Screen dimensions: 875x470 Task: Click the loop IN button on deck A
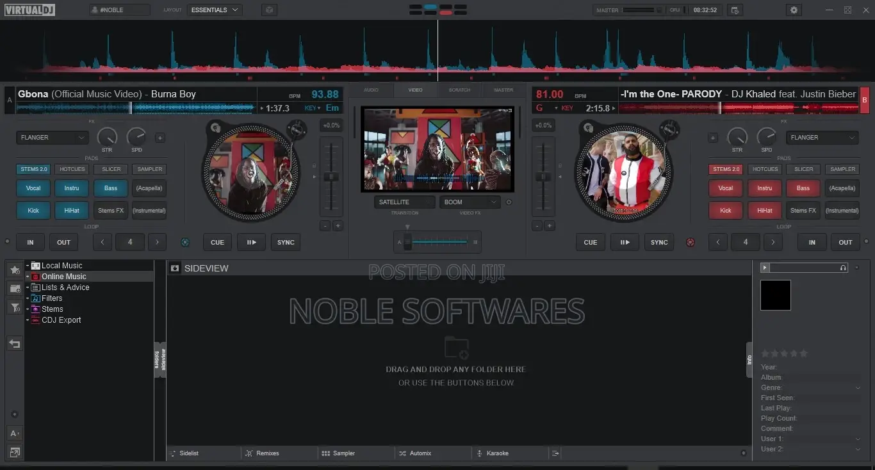[30, 242]
